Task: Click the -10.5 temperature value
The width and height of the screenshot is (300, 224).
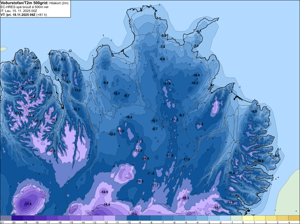Action: pos(49,93)
